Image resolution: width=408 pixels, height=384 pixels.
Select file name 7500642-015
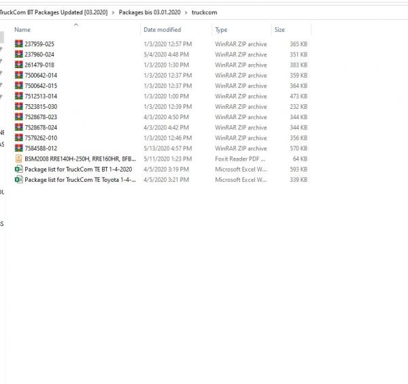pyautogui.click(x=41, y=86)
